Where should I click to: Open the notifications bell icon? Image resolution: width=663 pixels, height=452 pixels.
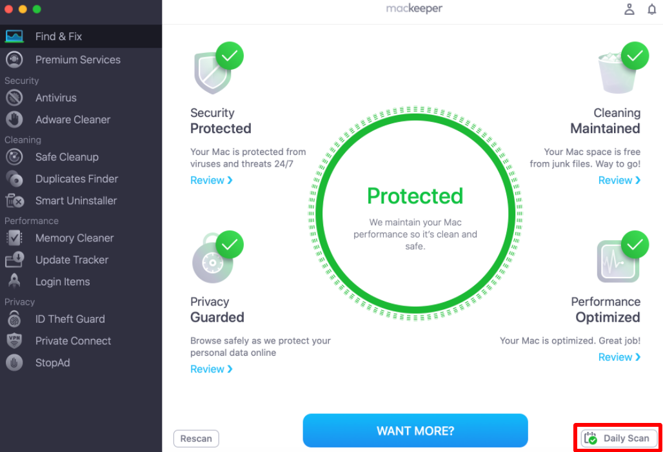(651, 9)
